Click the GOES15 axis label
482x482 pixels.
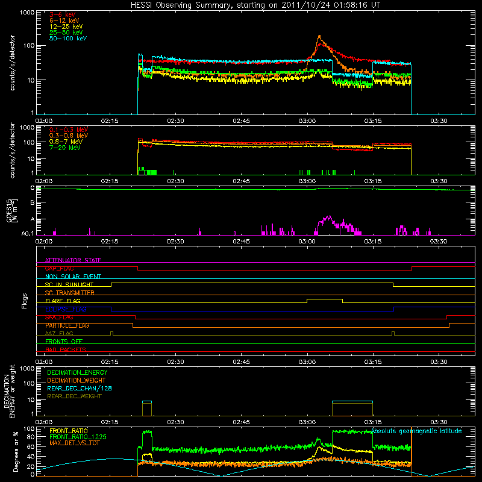pos(11,210)
